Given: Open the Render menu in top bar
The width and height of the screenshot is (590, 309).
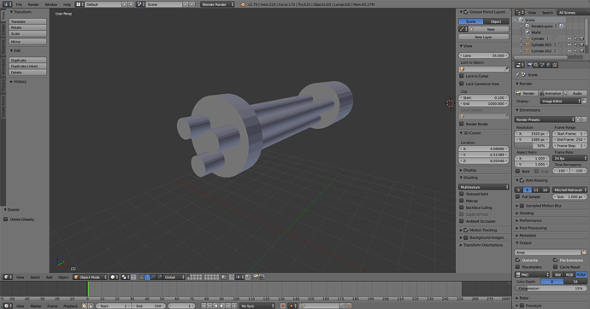Looking at the screenshot, I should (33, 4).
